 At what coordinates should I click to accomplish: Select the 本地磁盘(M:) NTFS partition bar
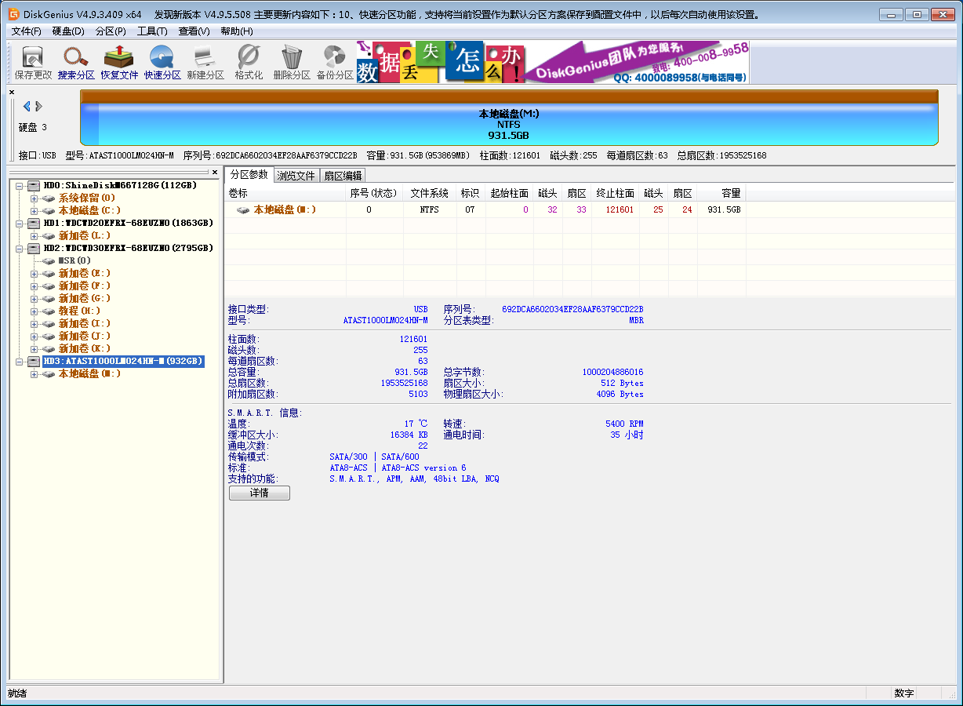pos(509,118)
